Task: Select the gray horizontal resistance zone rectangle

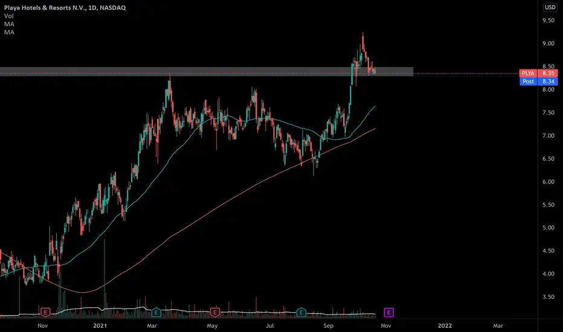Action: pos(207,71)
